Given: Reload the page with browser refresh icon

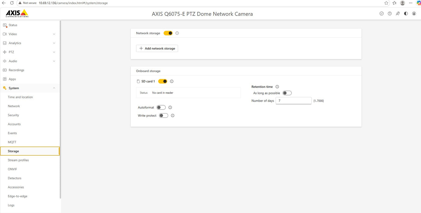Looking at the screenshot, I should (x=12, y=3).
